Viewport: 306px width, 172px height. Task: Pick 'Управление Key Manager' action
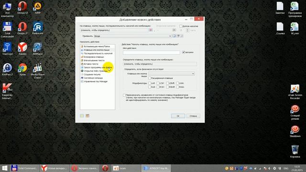click(94, 82)
